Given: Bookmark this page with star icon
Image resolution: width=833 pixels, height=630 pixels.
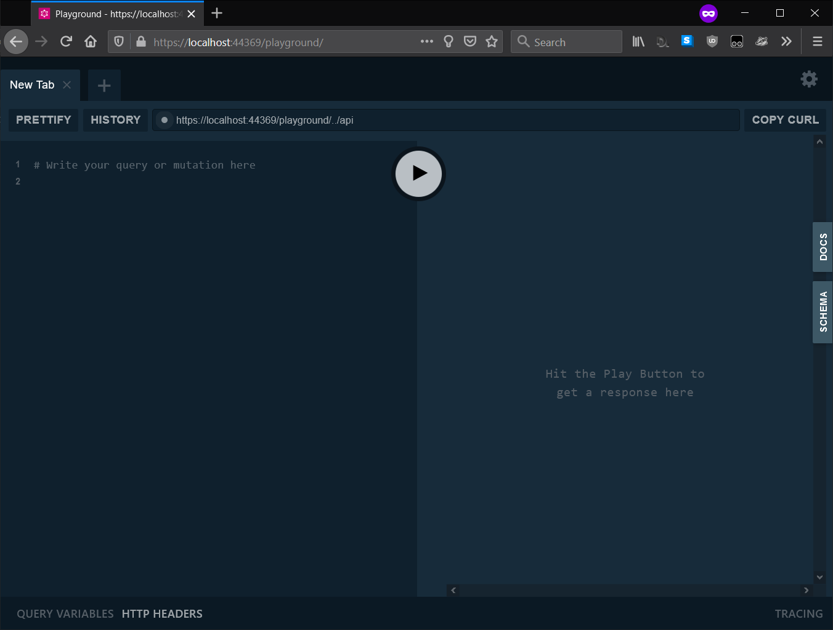Looking at the screenshot, I should pyautogui.click(x=492, y=42).
